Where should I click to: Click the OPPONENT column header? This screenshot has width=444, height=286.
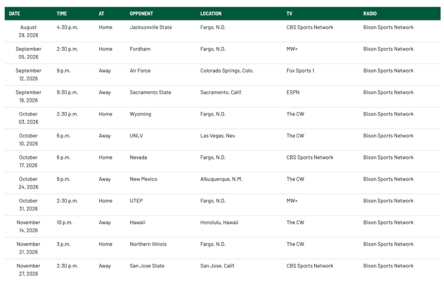point(142,13)
